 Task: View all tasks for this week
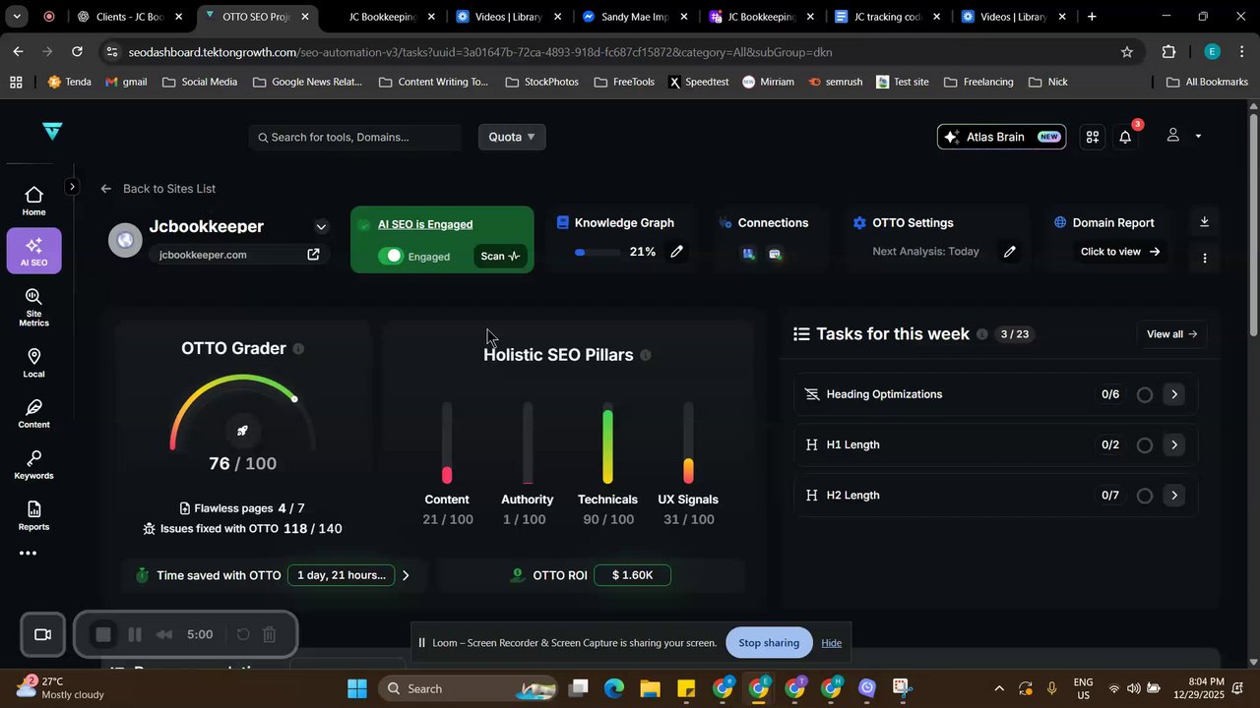pyautogui.click(x=1171, y=334)
